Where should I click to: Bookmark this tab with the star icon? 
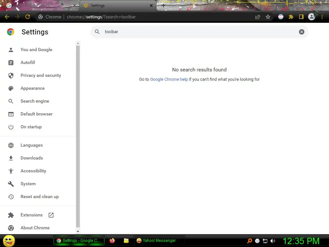[x=268, y=17]
